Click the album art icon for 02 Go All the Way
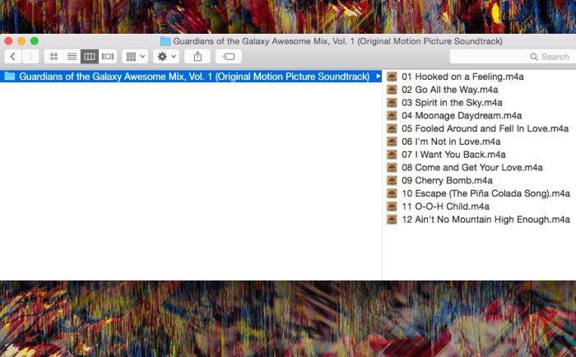The image size is (576, 357). tap(392, 90)
